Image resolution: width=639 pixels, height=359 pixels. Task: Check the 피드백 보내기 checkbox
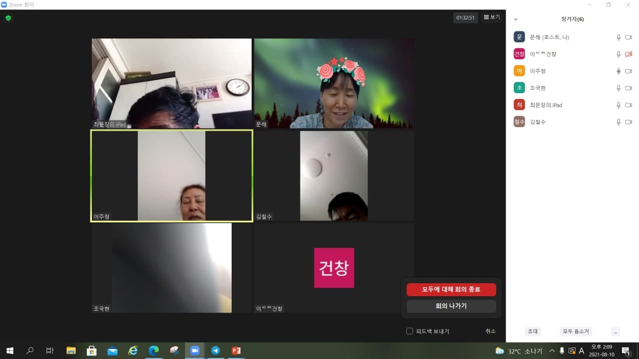[x=409, y=331]
